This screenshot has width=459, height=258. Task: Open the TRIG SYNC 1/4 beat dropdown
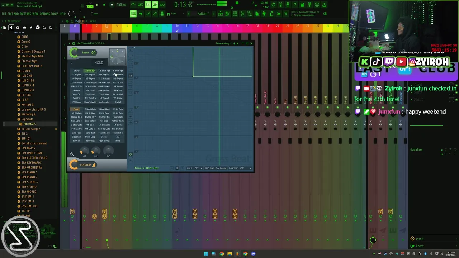[216, 168]
